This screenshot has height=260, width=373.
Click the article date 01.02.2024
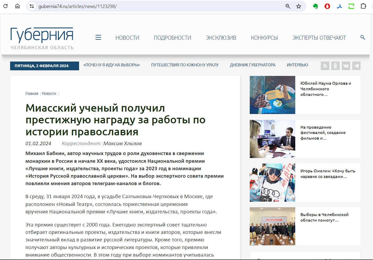tap(38, 143)
